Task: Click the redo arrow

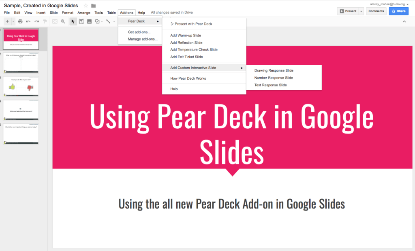Action: coord(36,21)
